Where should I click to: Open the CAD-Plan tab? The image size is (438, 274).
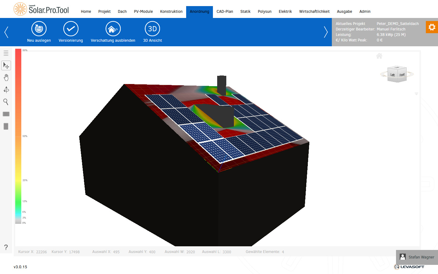point(225,12)
